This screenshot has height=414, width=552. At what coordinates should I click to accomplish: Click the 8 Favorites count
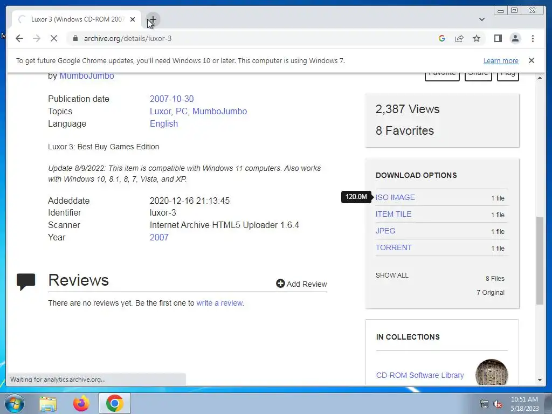click(x=404, y=130)
